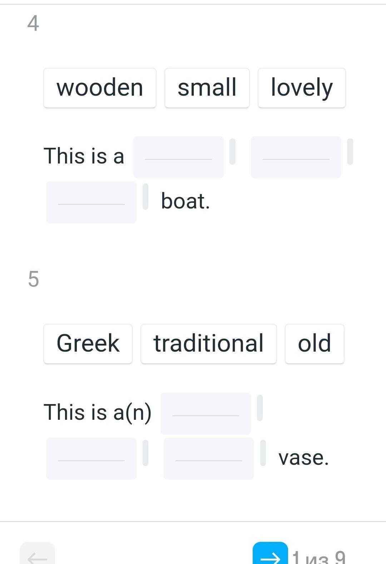Choose the 'lovely' word chip
This screenshot has height=564, width=386.
pyautogui.click(x=302, y=88)
